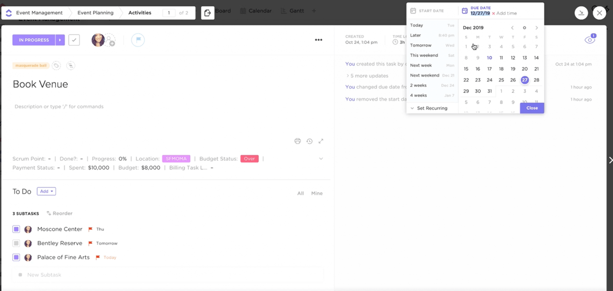Click the IN PROGRESS status button
The image size is (613, 291).
pos(34,40)
